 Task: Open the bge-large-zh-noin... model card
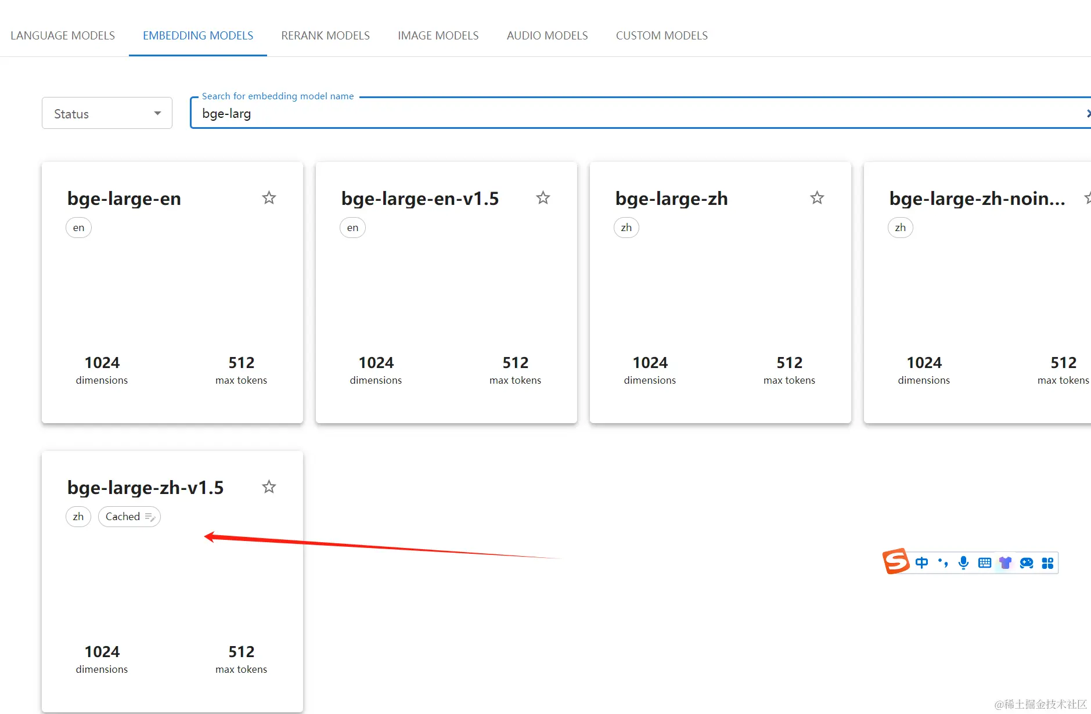click(x=977, y=293)
